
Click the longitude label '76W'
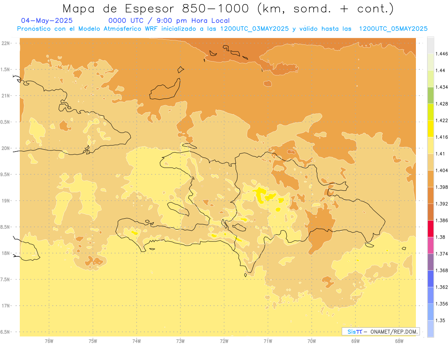click(x=49, y=341)
